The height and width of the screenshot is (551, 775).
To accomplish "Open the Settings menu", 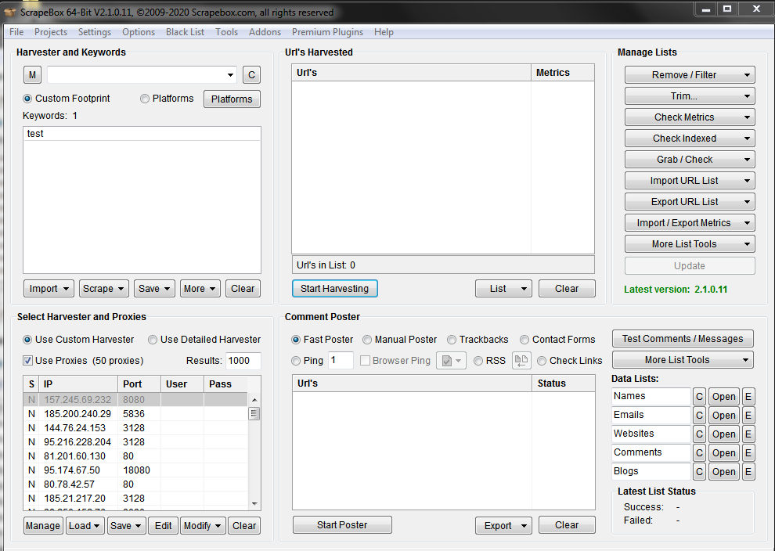I will [95, 32].
